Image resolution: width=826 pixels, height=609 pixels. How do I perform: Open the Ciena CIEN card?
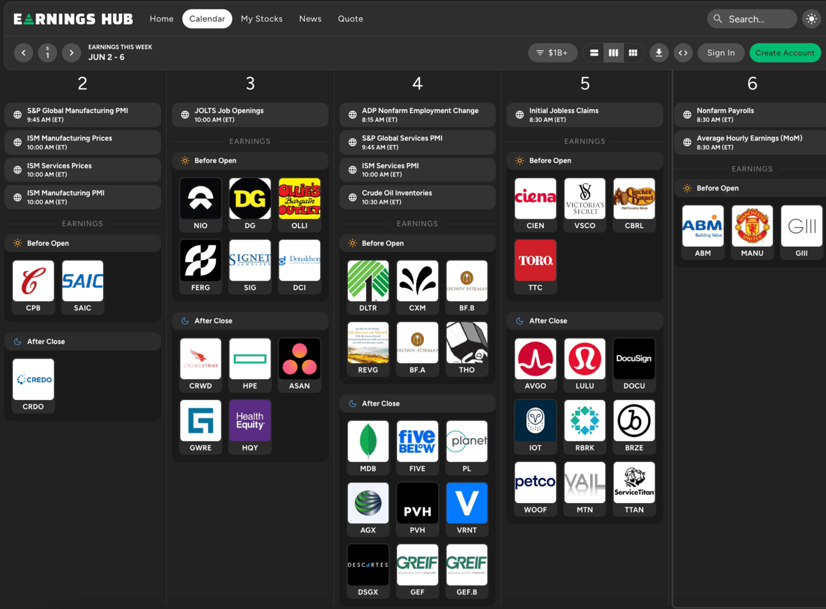(x=536, y=204)
